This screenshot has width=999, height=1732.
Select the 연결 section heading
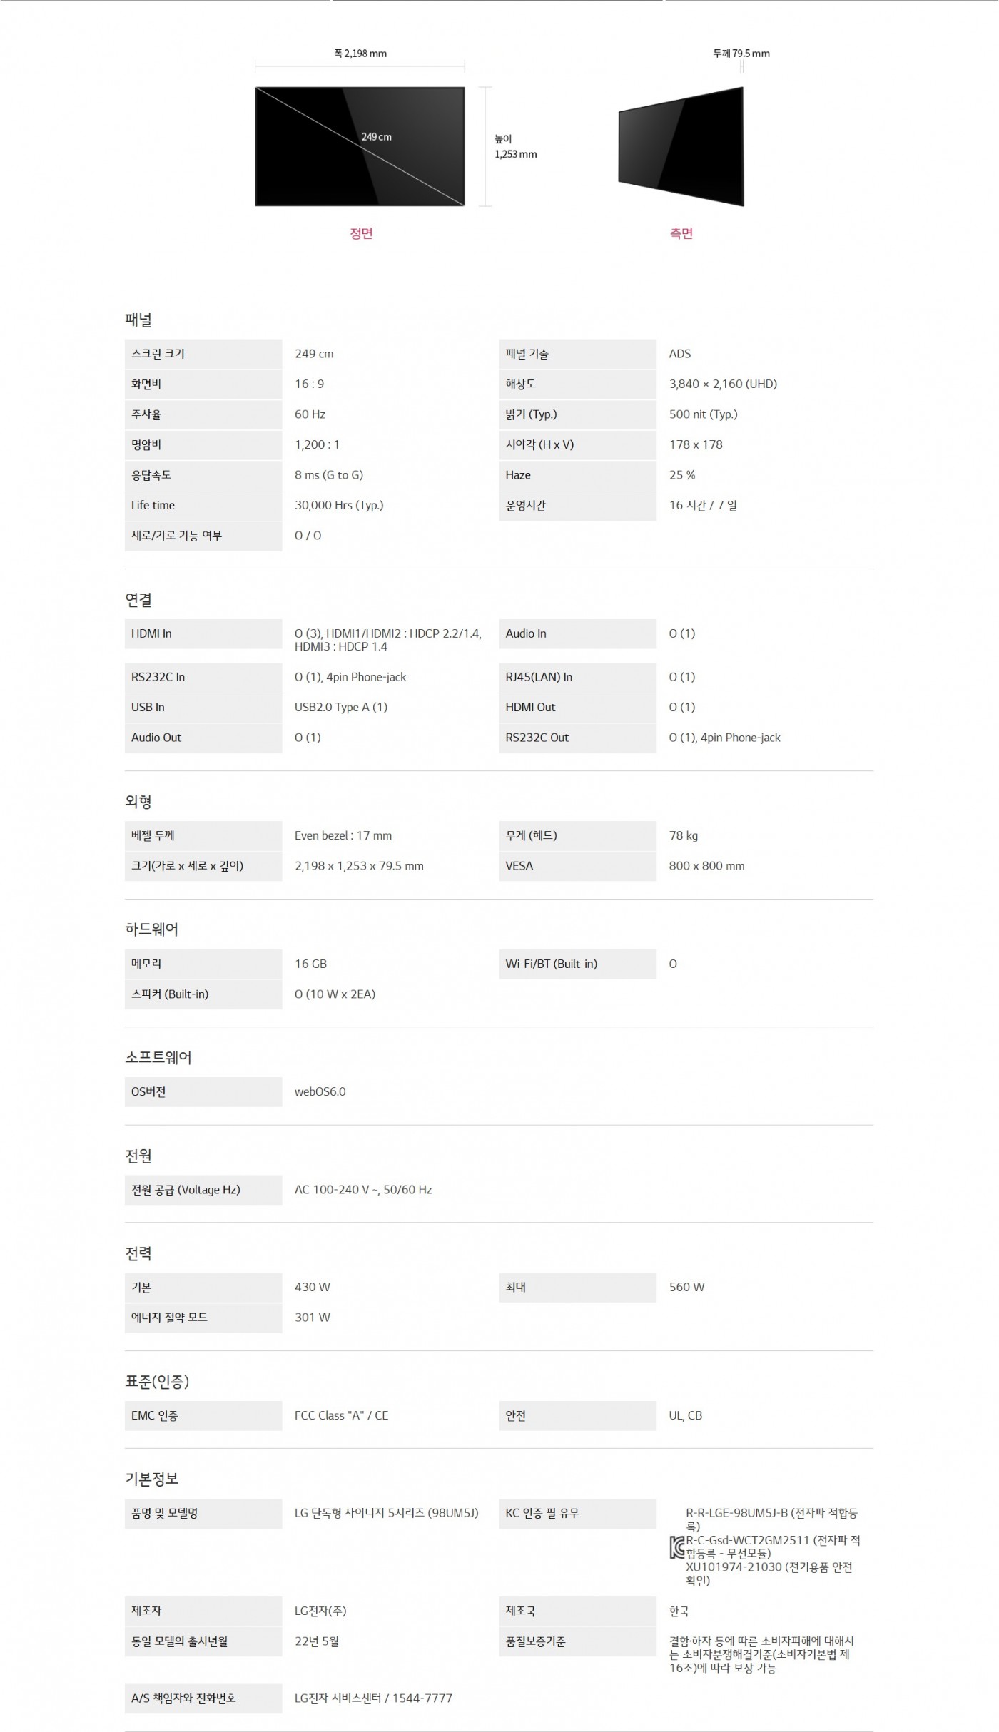(138, 600)
